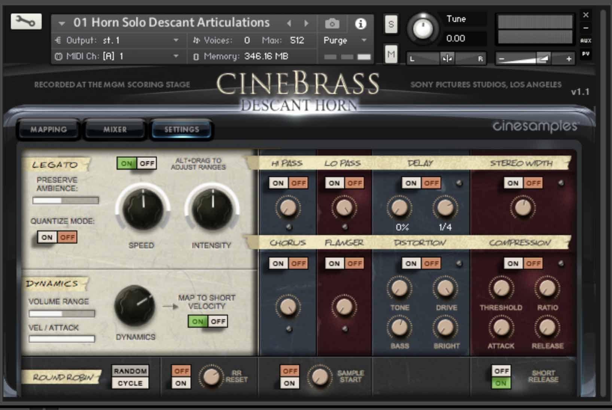Set Round Robin to CYCLE mode
612x410 pixels.
[130, 383]
